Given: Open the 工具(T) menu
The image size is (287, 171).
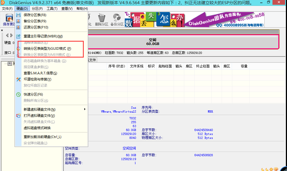Looking at the screenshot, I should click(x=52, y=9).
